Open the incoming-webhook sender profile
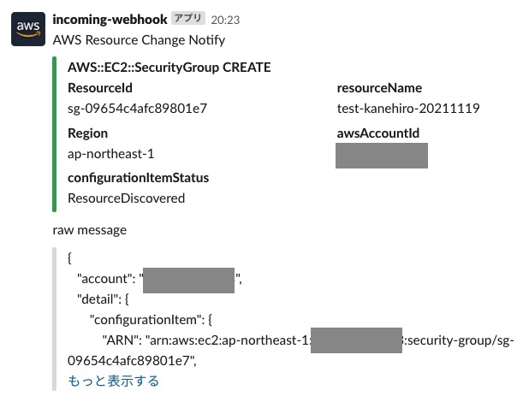 110,20
